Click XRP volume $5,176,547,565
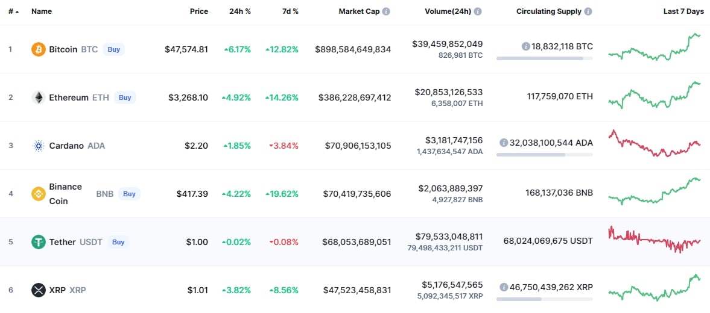Screen dimensions: 710x313 click(451, 285)
